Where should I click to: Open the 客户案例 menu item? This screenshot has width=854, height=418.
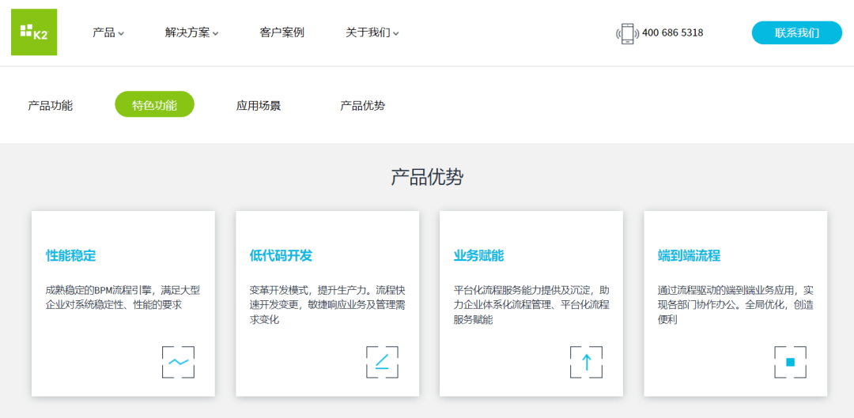[282, 33]
